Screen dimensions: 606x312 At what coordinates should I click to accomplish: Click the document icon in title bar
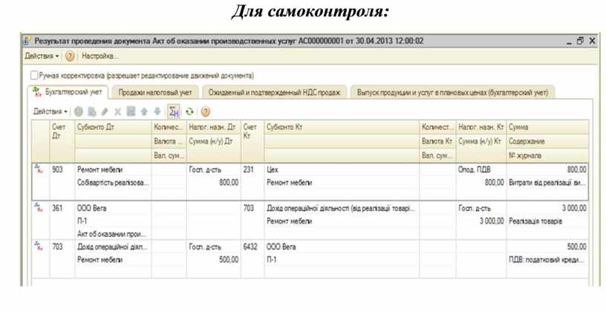click(x=27, y=41)
